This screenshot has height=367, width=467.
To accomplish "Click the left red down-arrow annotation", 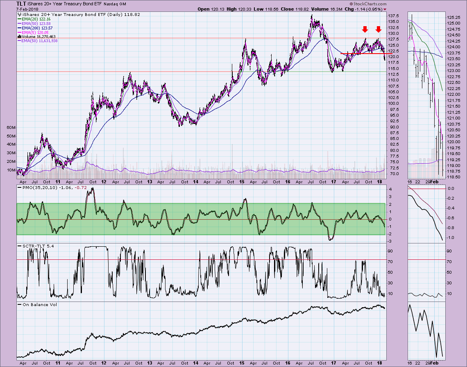I will point(365,29).
